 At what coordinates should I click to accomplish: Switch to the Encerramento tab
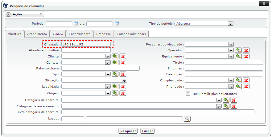click(80, 34)
